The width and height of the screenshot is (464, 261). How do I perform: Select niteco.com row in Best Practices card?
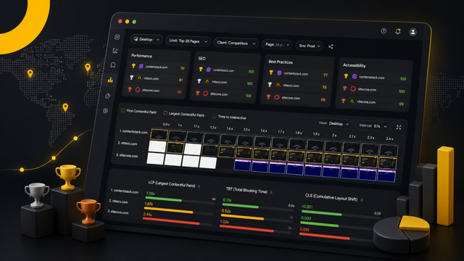tap(297, 86)
